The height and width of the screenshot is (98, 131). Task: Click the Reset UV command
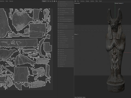pyautogui.click(x=65, y=54)
